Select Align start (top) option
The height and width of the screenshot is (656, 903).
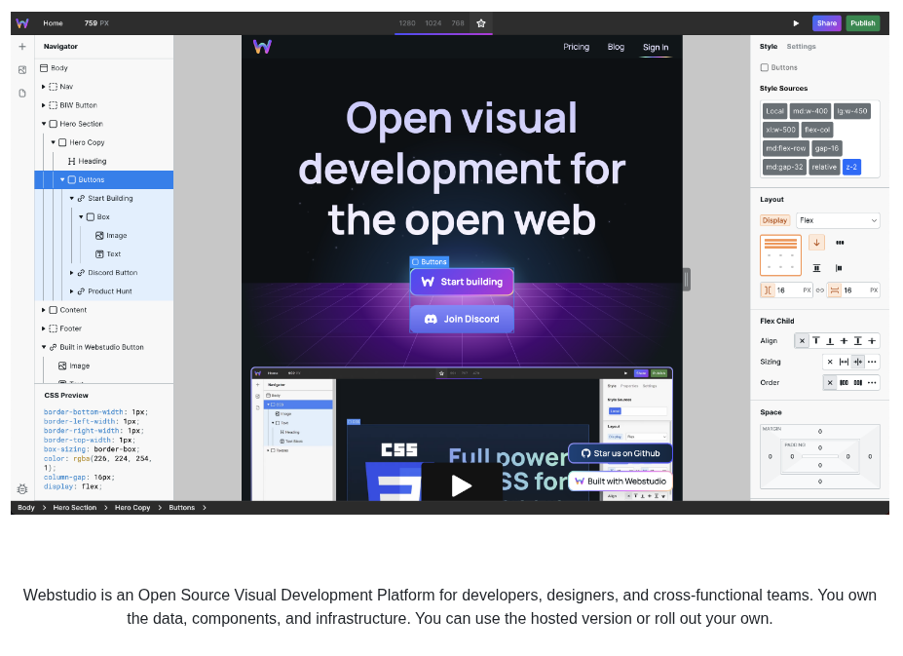pos(816,341)
